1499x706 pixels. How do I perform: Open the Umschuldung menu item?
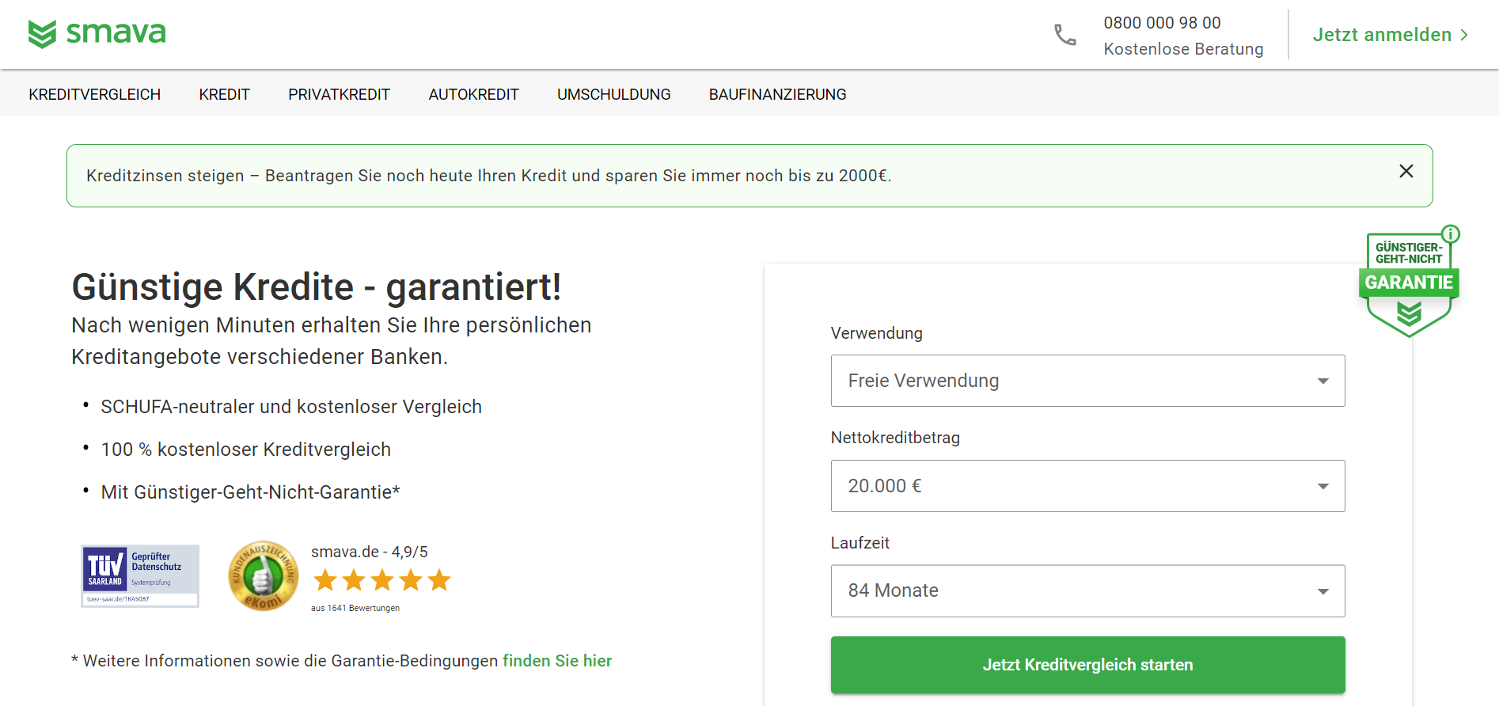coord(613,94)
